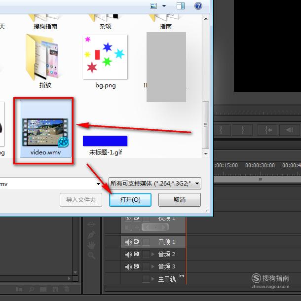Select the 指纹 folder
The image size is (301, 301).
coord(45,61)
